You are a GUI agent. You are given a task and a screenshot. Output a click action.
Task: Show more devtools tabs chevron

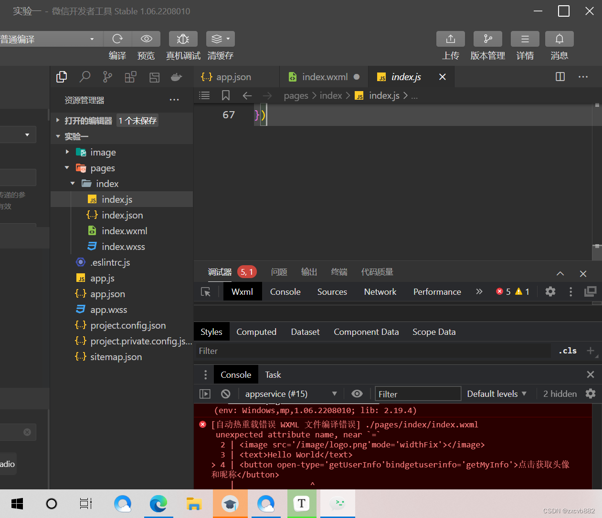479,291
